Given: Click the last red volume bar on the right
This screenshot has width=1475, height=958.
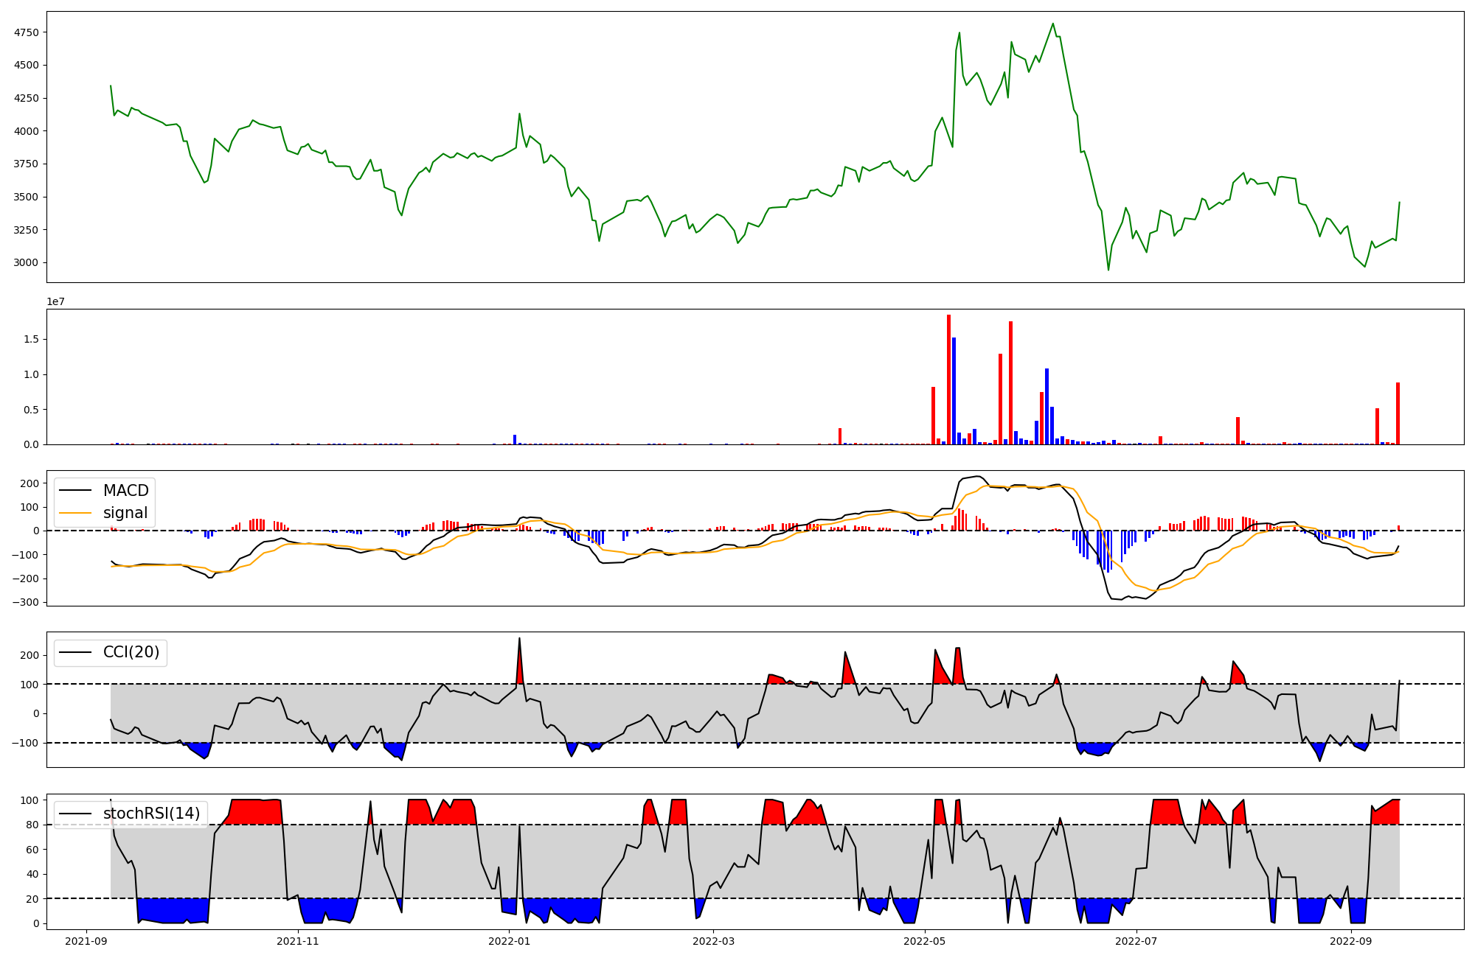Looking at the screenshot, I should click(x=1398, y=413).
